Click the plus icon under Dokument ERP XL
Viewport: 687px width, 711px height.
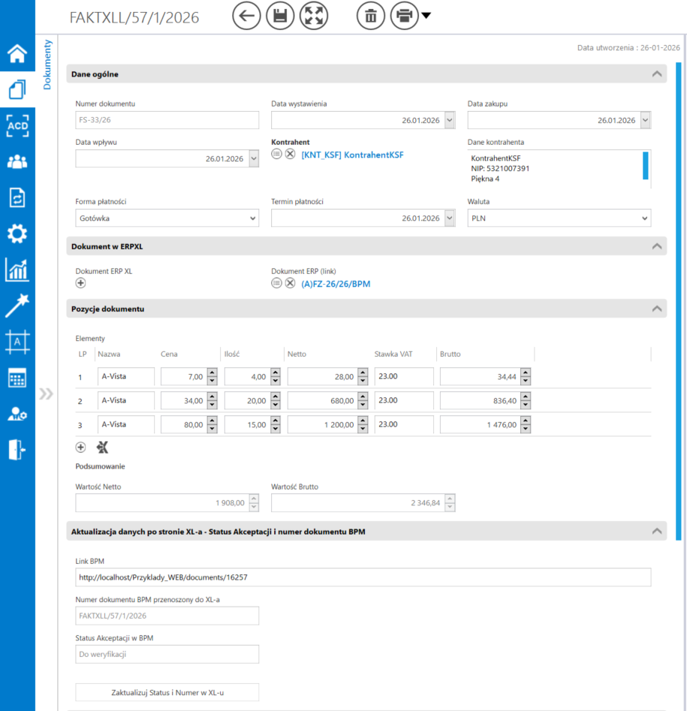[81, 283]
